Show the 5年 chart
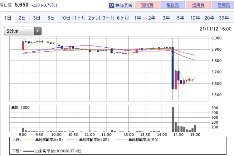This screenshot has height=156, width=234. coord(181,18)
